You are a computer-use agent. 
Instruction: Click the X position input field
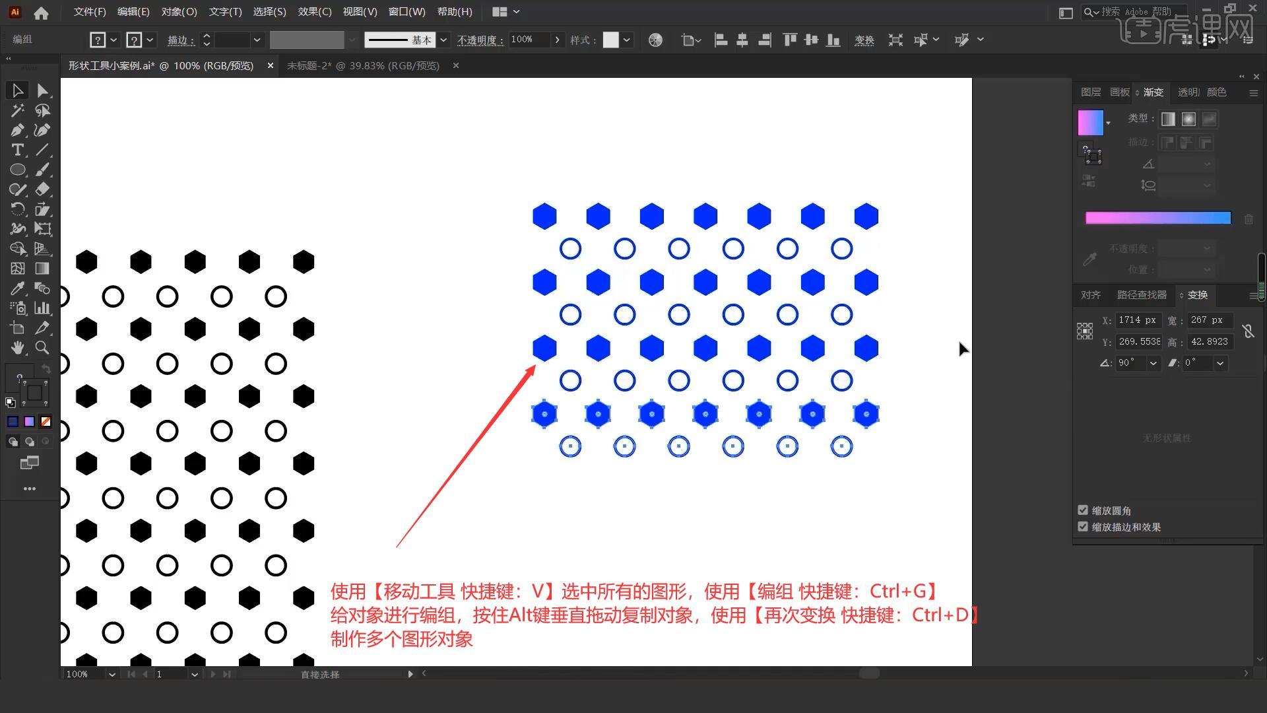(x=1138, y=320)
